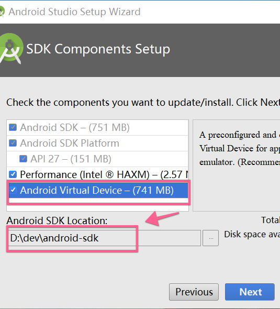Click the small Android icon in title bar

click(x=2, y=12)
